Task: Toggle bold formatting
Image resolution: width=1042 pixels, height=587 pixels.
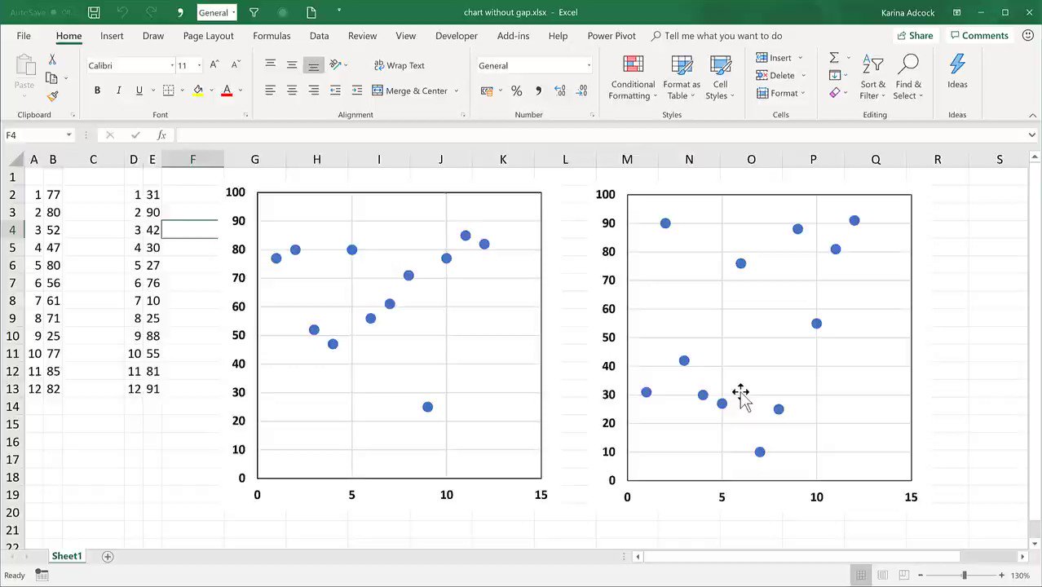Action: coord(97,90)
